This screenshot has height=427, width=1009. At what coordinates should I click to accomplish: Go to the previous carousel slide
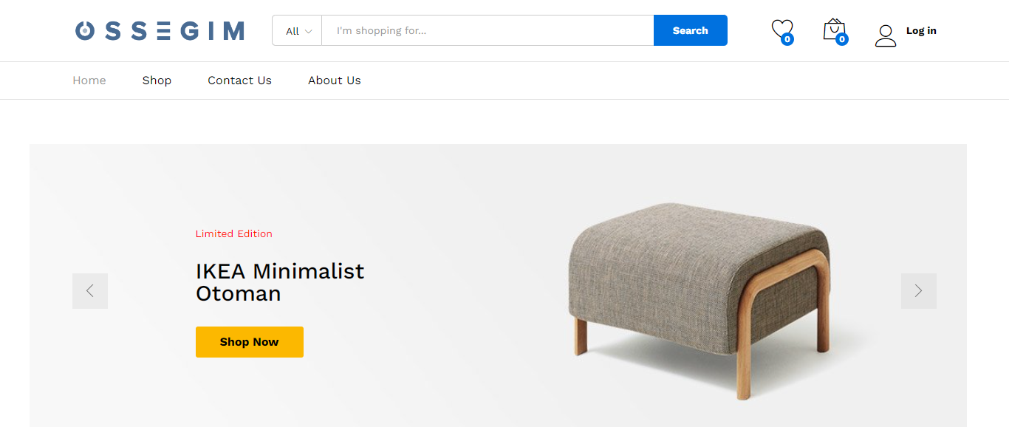pyautogui.click(x=90, y=291)
